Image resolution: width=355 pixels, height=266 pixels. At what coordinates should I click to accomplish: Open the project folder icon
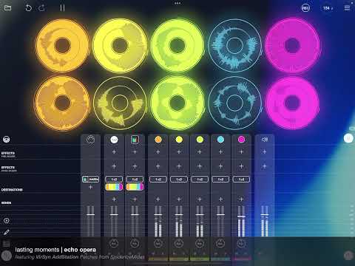8,8
